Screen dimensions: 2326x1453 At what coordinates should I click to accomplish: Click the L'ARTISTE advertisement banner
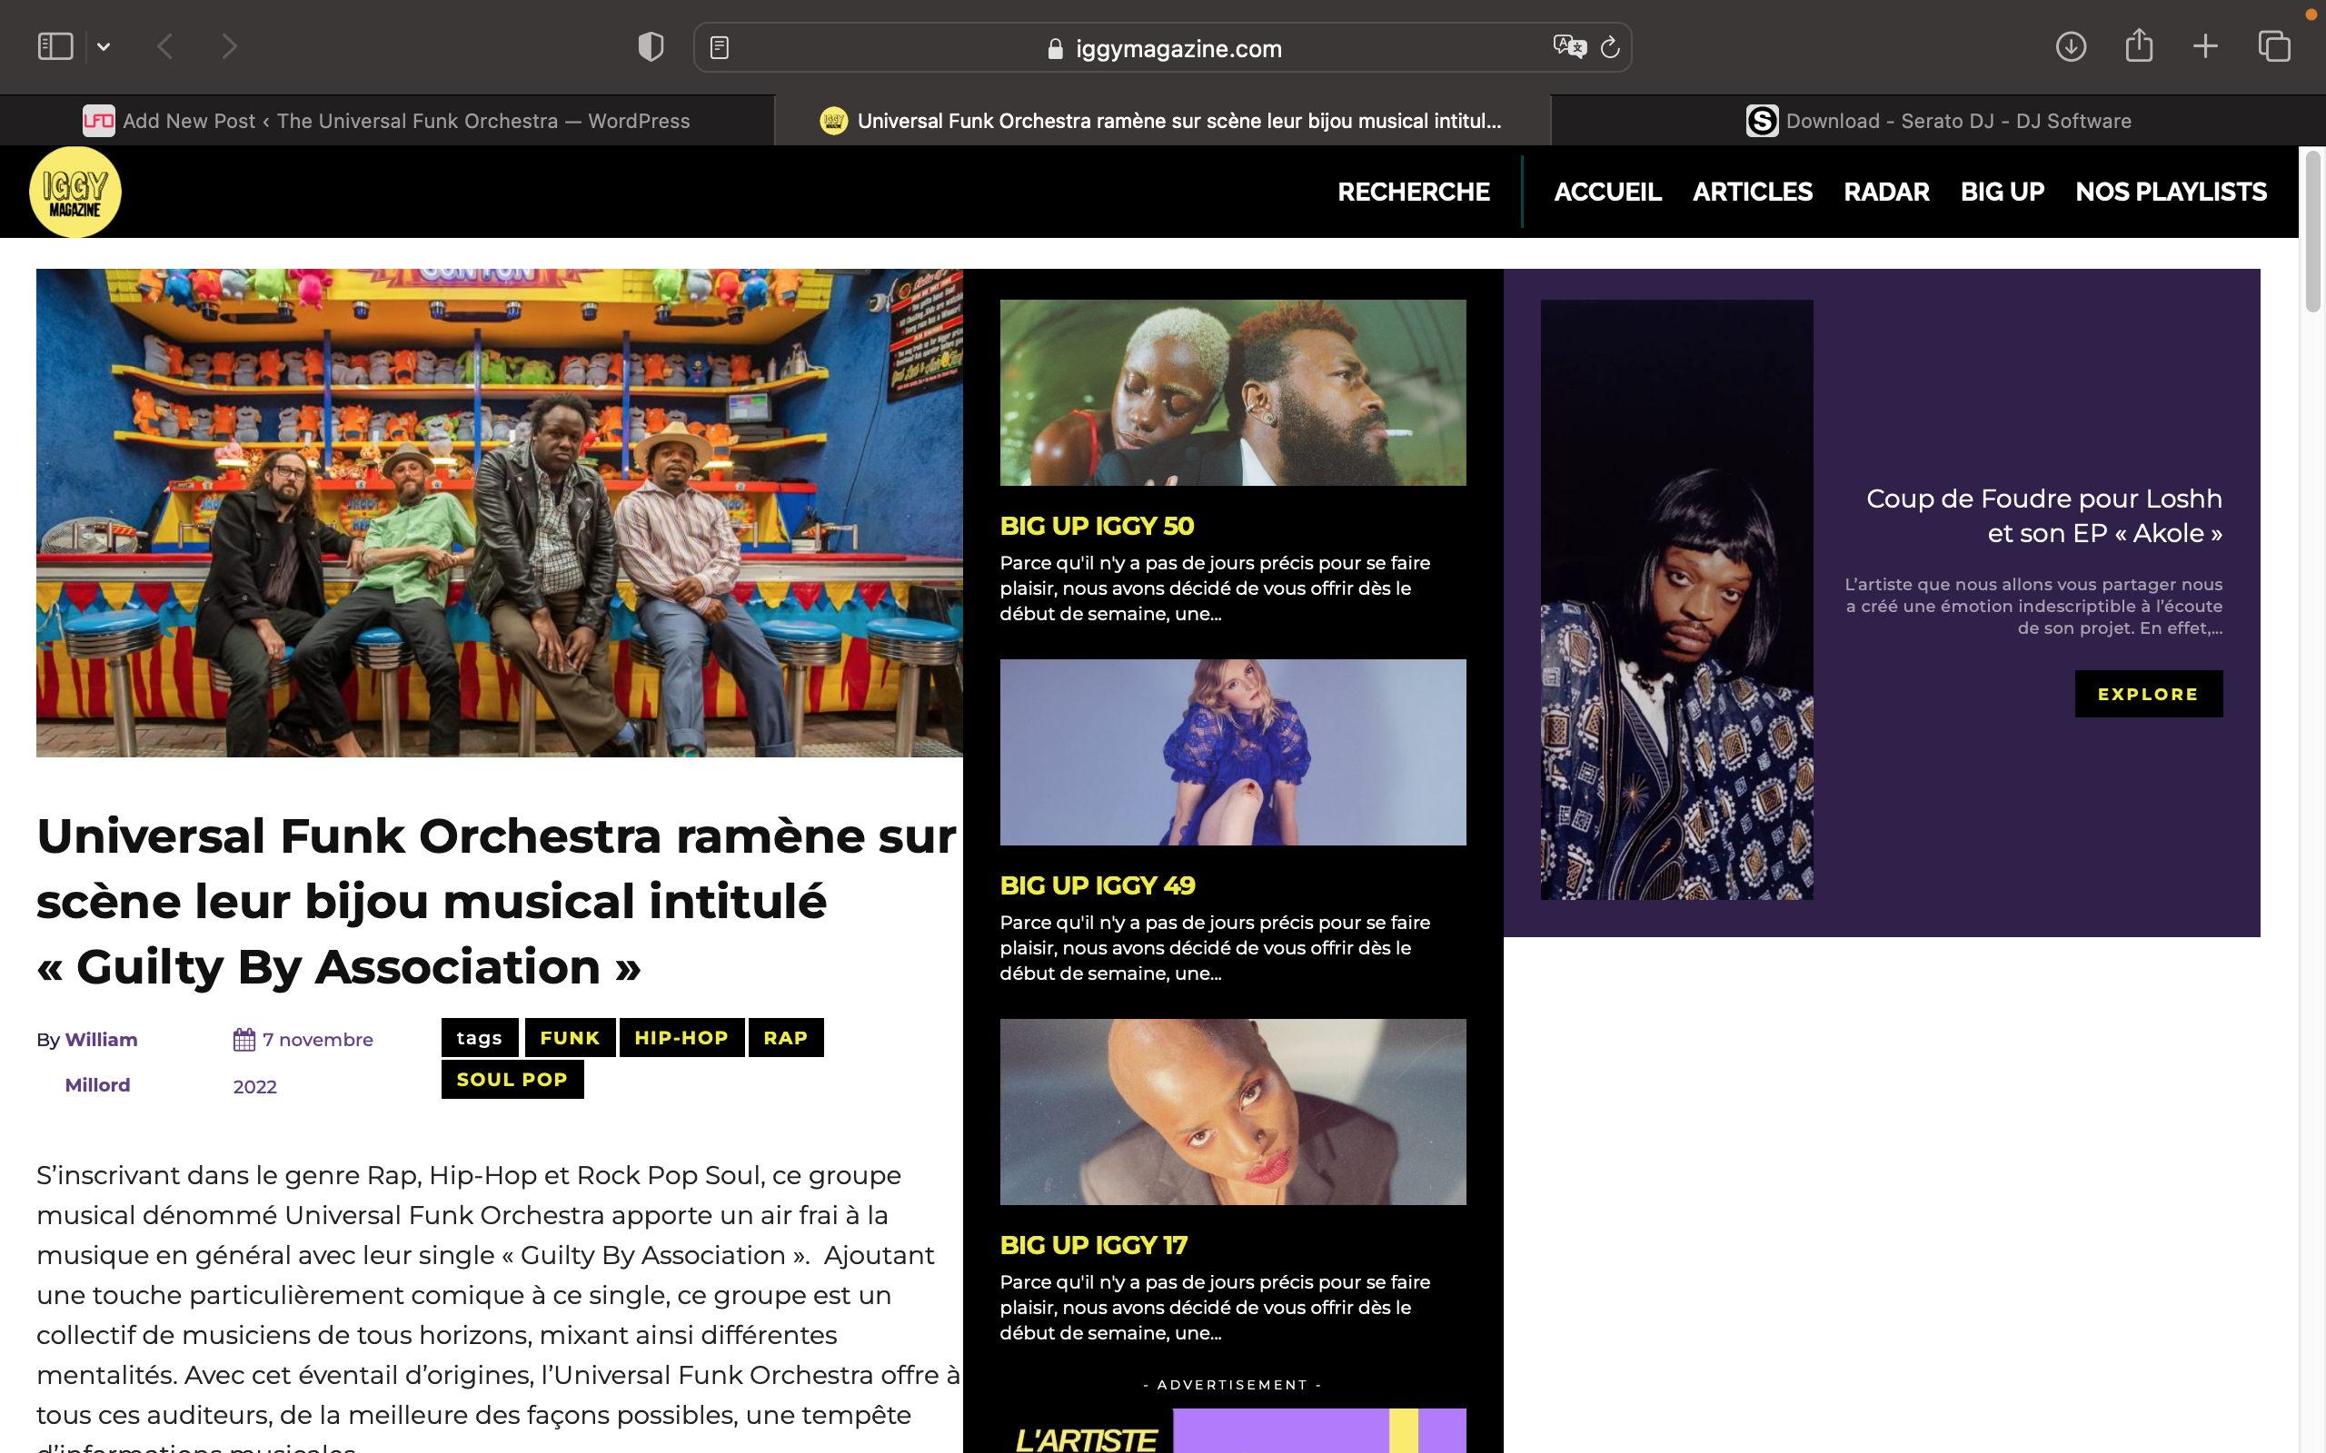(1232, 1431)
